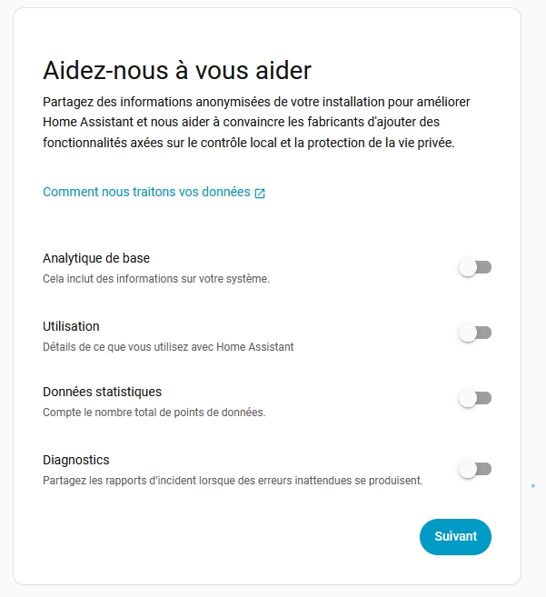Turn on Données statistiques switch
The image size is (546, 597).
click(x=475, y=398)
